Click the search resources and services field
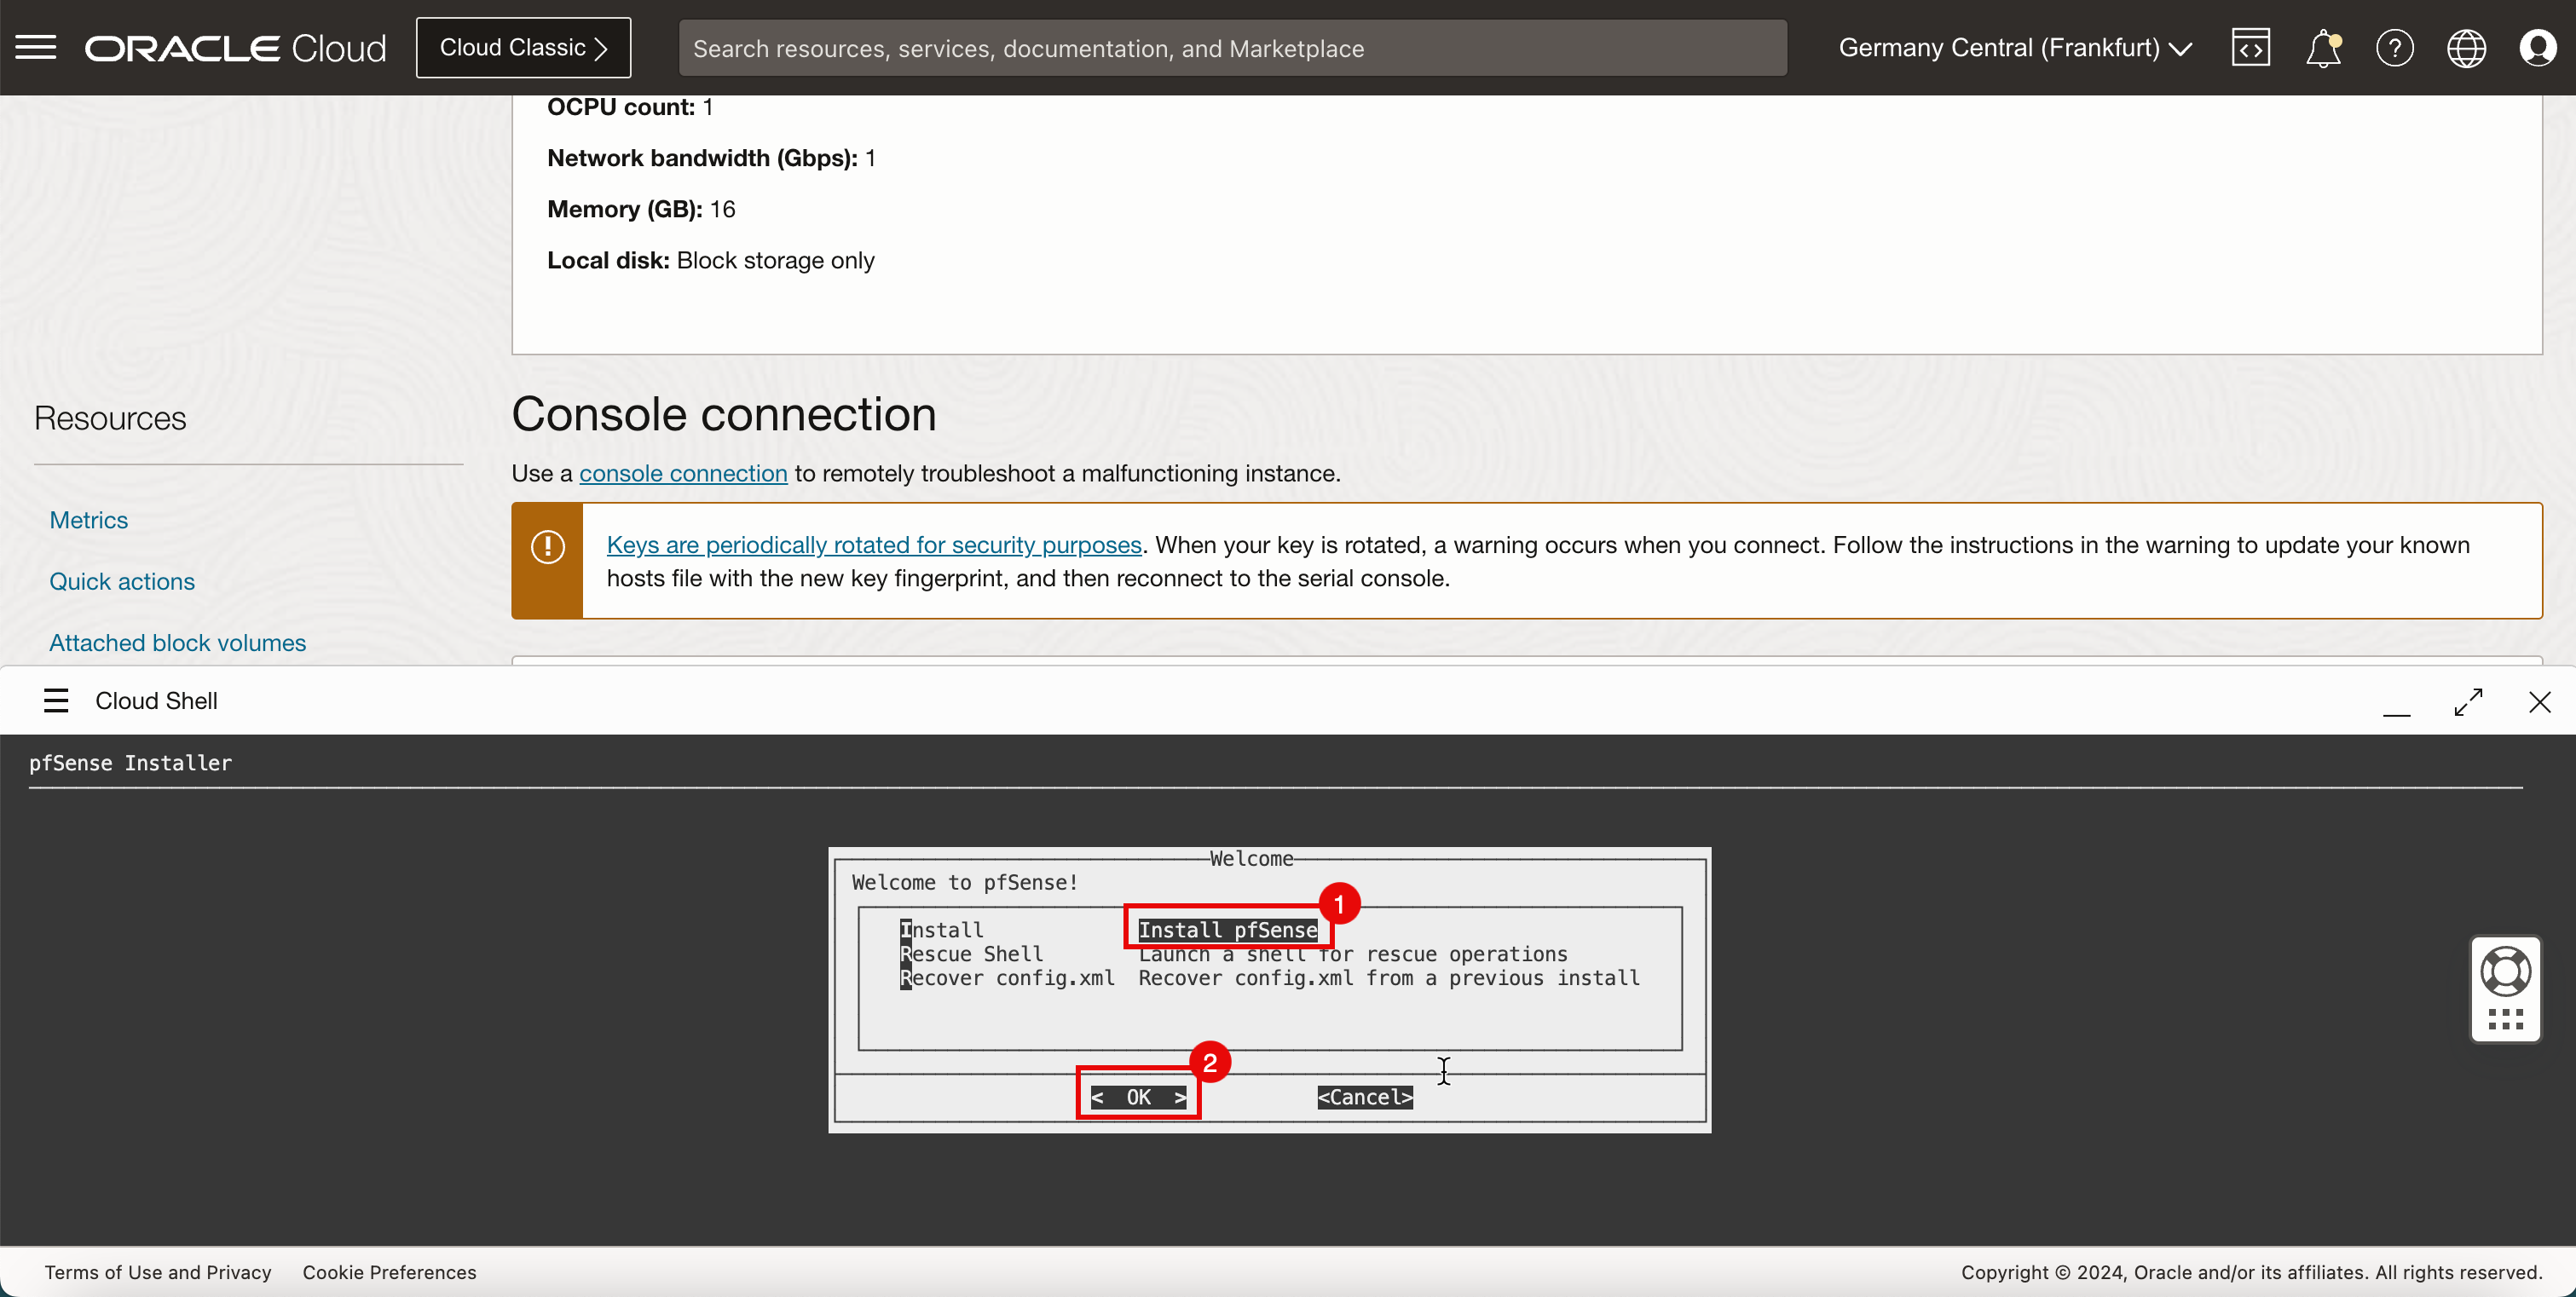The image size is (2576, 1297). pos(1231,47)
